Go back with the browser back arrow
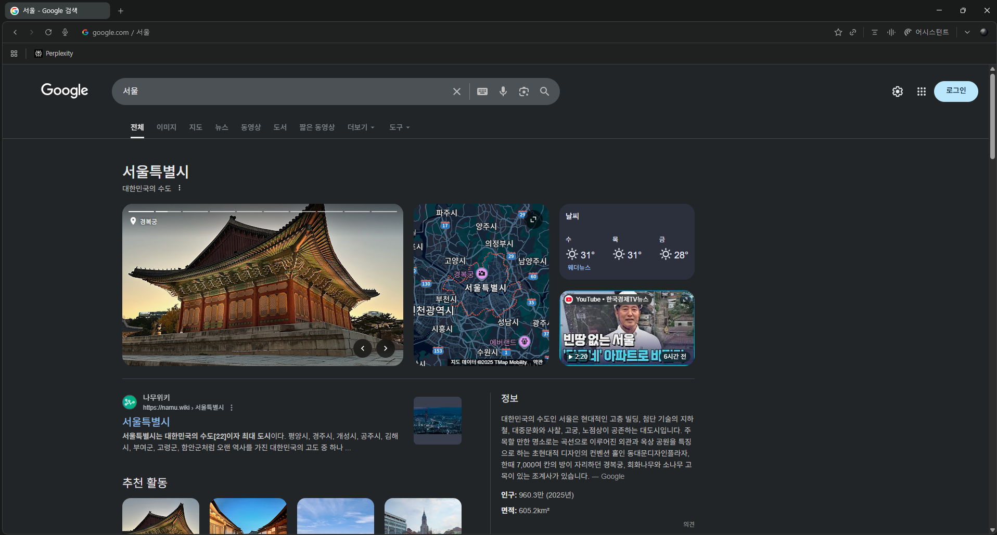Image resolution: width=997 pixels, height=535 pixels. pos(15,32)
